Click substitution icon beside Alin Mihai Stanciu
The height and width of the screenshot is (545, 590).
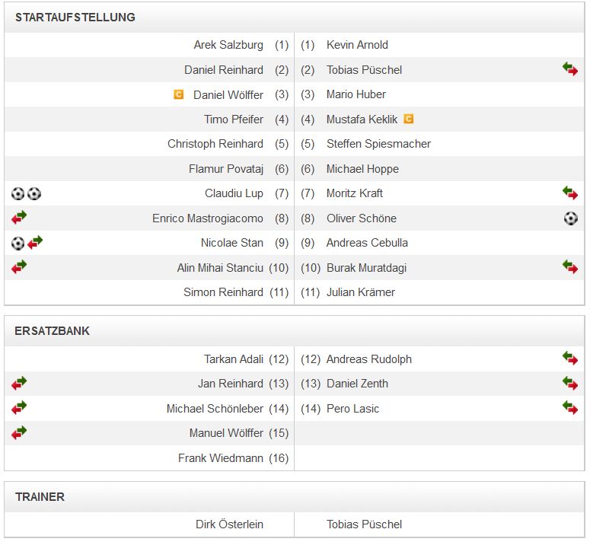click(19, 267)
